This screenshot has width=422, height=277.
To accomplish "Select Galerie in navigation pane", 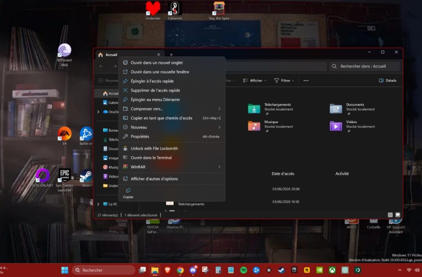I will click(x=110, y=103).
